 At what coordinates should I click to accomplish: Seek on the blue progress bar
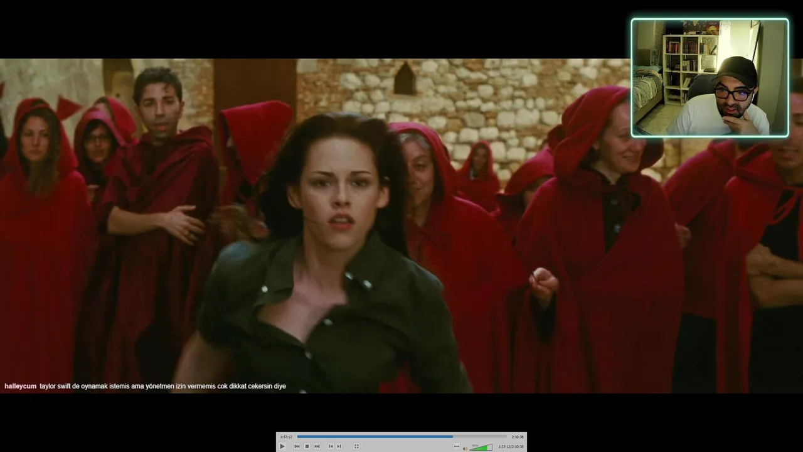tap(401, 436)
